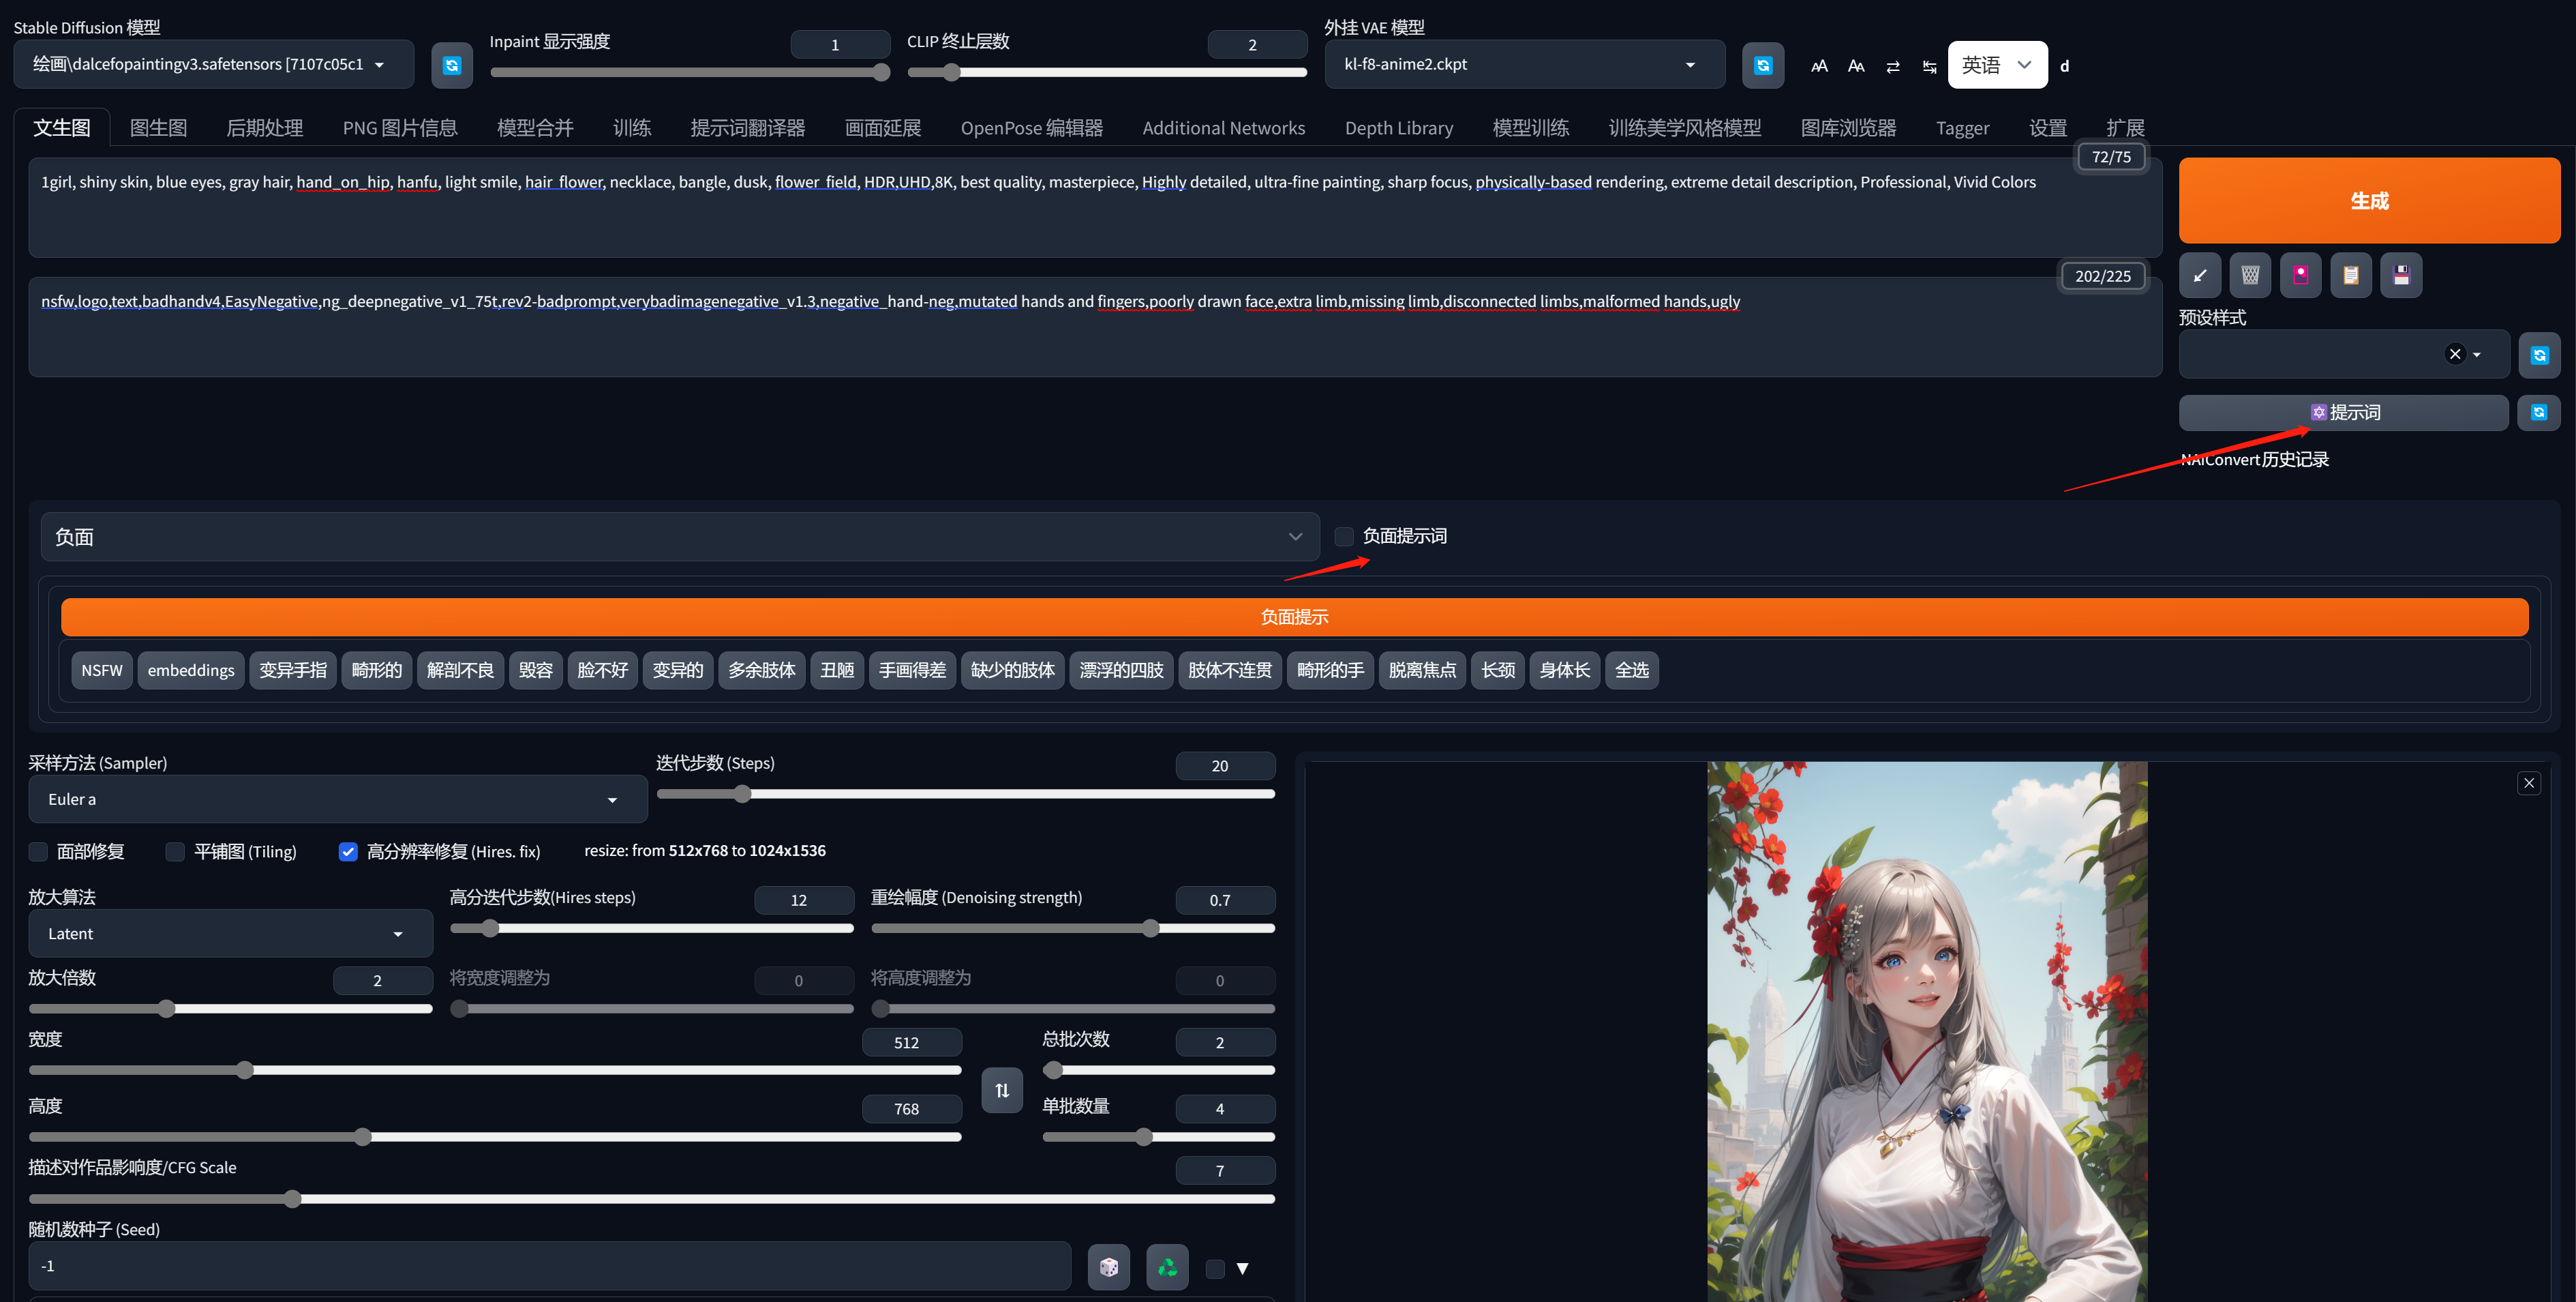Screen dimensions: 2576x1302
Task: Randomize the seed with the dice icon
Action: 1109,1266
